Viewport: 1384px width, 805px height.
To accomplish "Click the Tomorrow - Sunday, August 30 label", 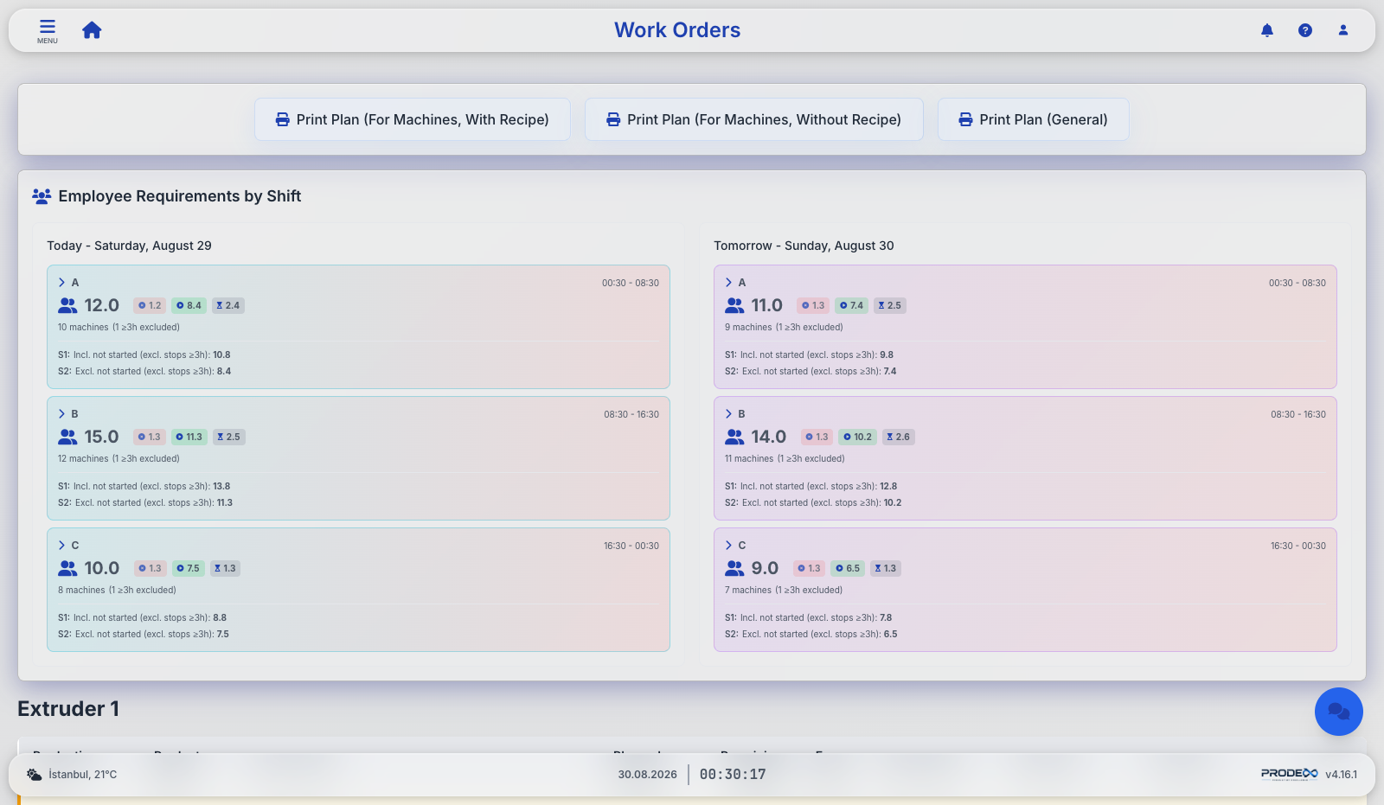I will 804,246.
